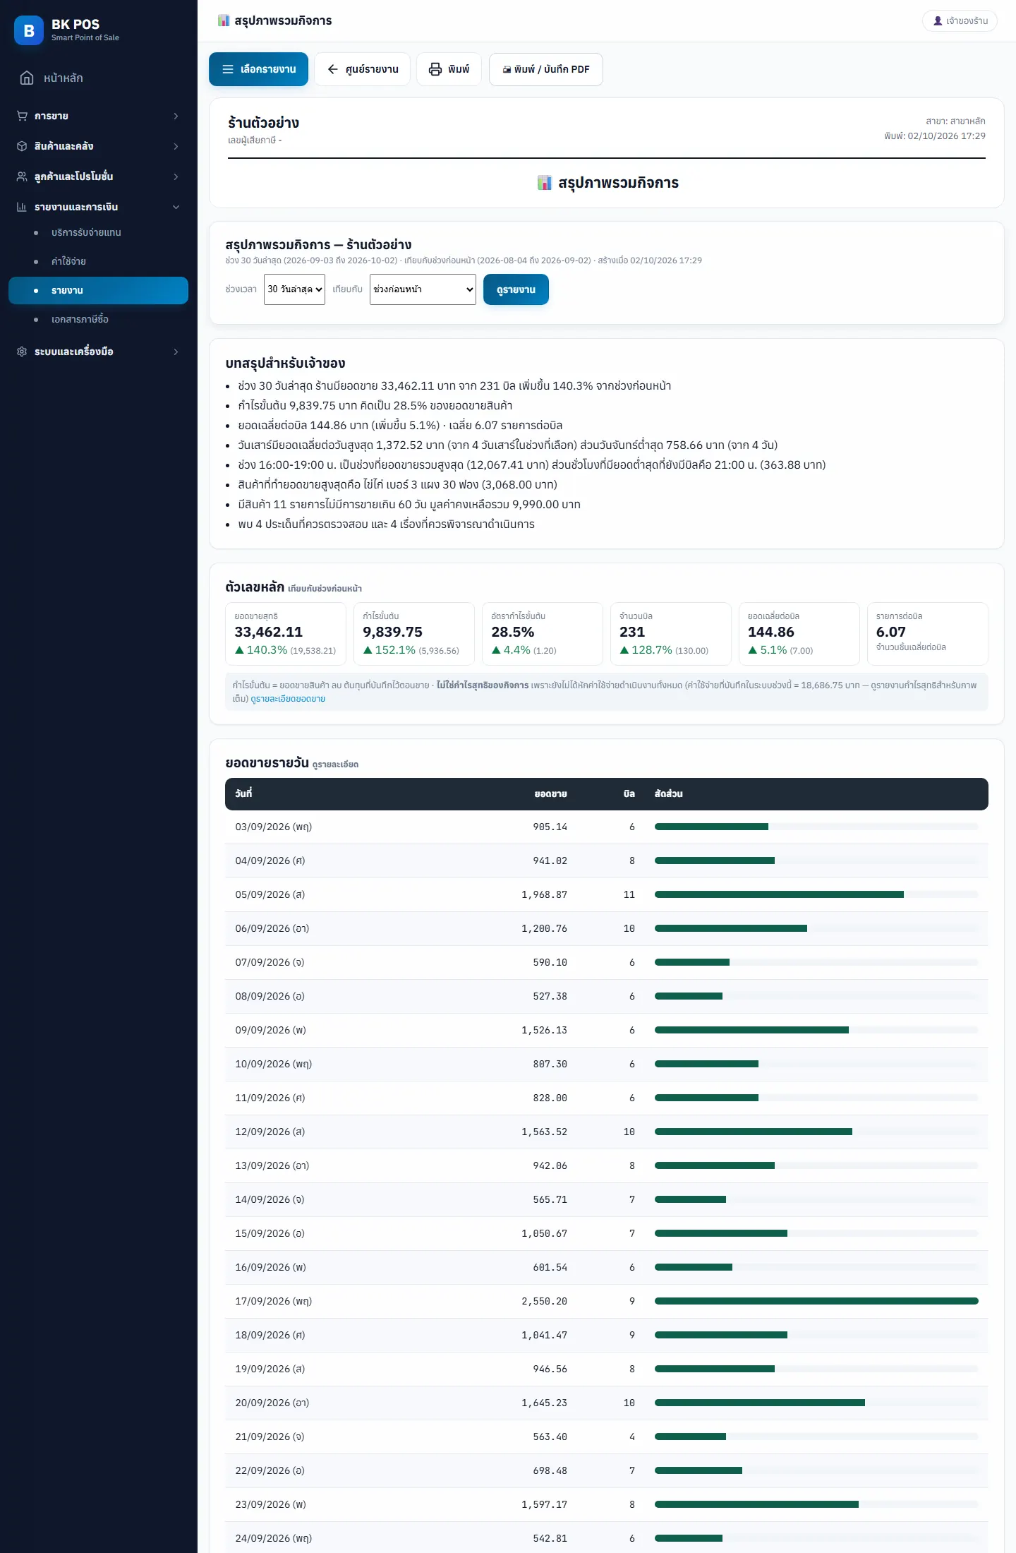The height and width of the screenshot is (1553, 1016).
Task: Click the ยอดขายสุทธิ 33,462.11 card
Action: click(x=285, y=633)
